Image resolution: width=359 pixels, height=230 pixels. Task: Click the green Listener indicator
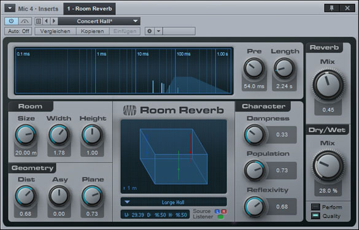click(220, 217)
